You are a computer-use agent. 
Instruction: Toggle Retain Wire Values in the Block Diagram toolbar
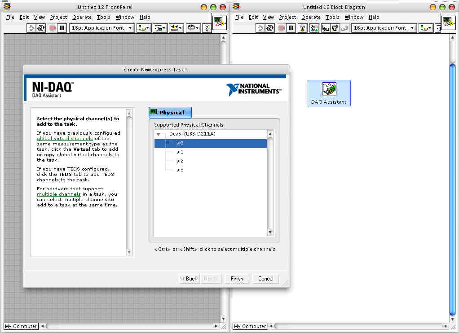314,28
